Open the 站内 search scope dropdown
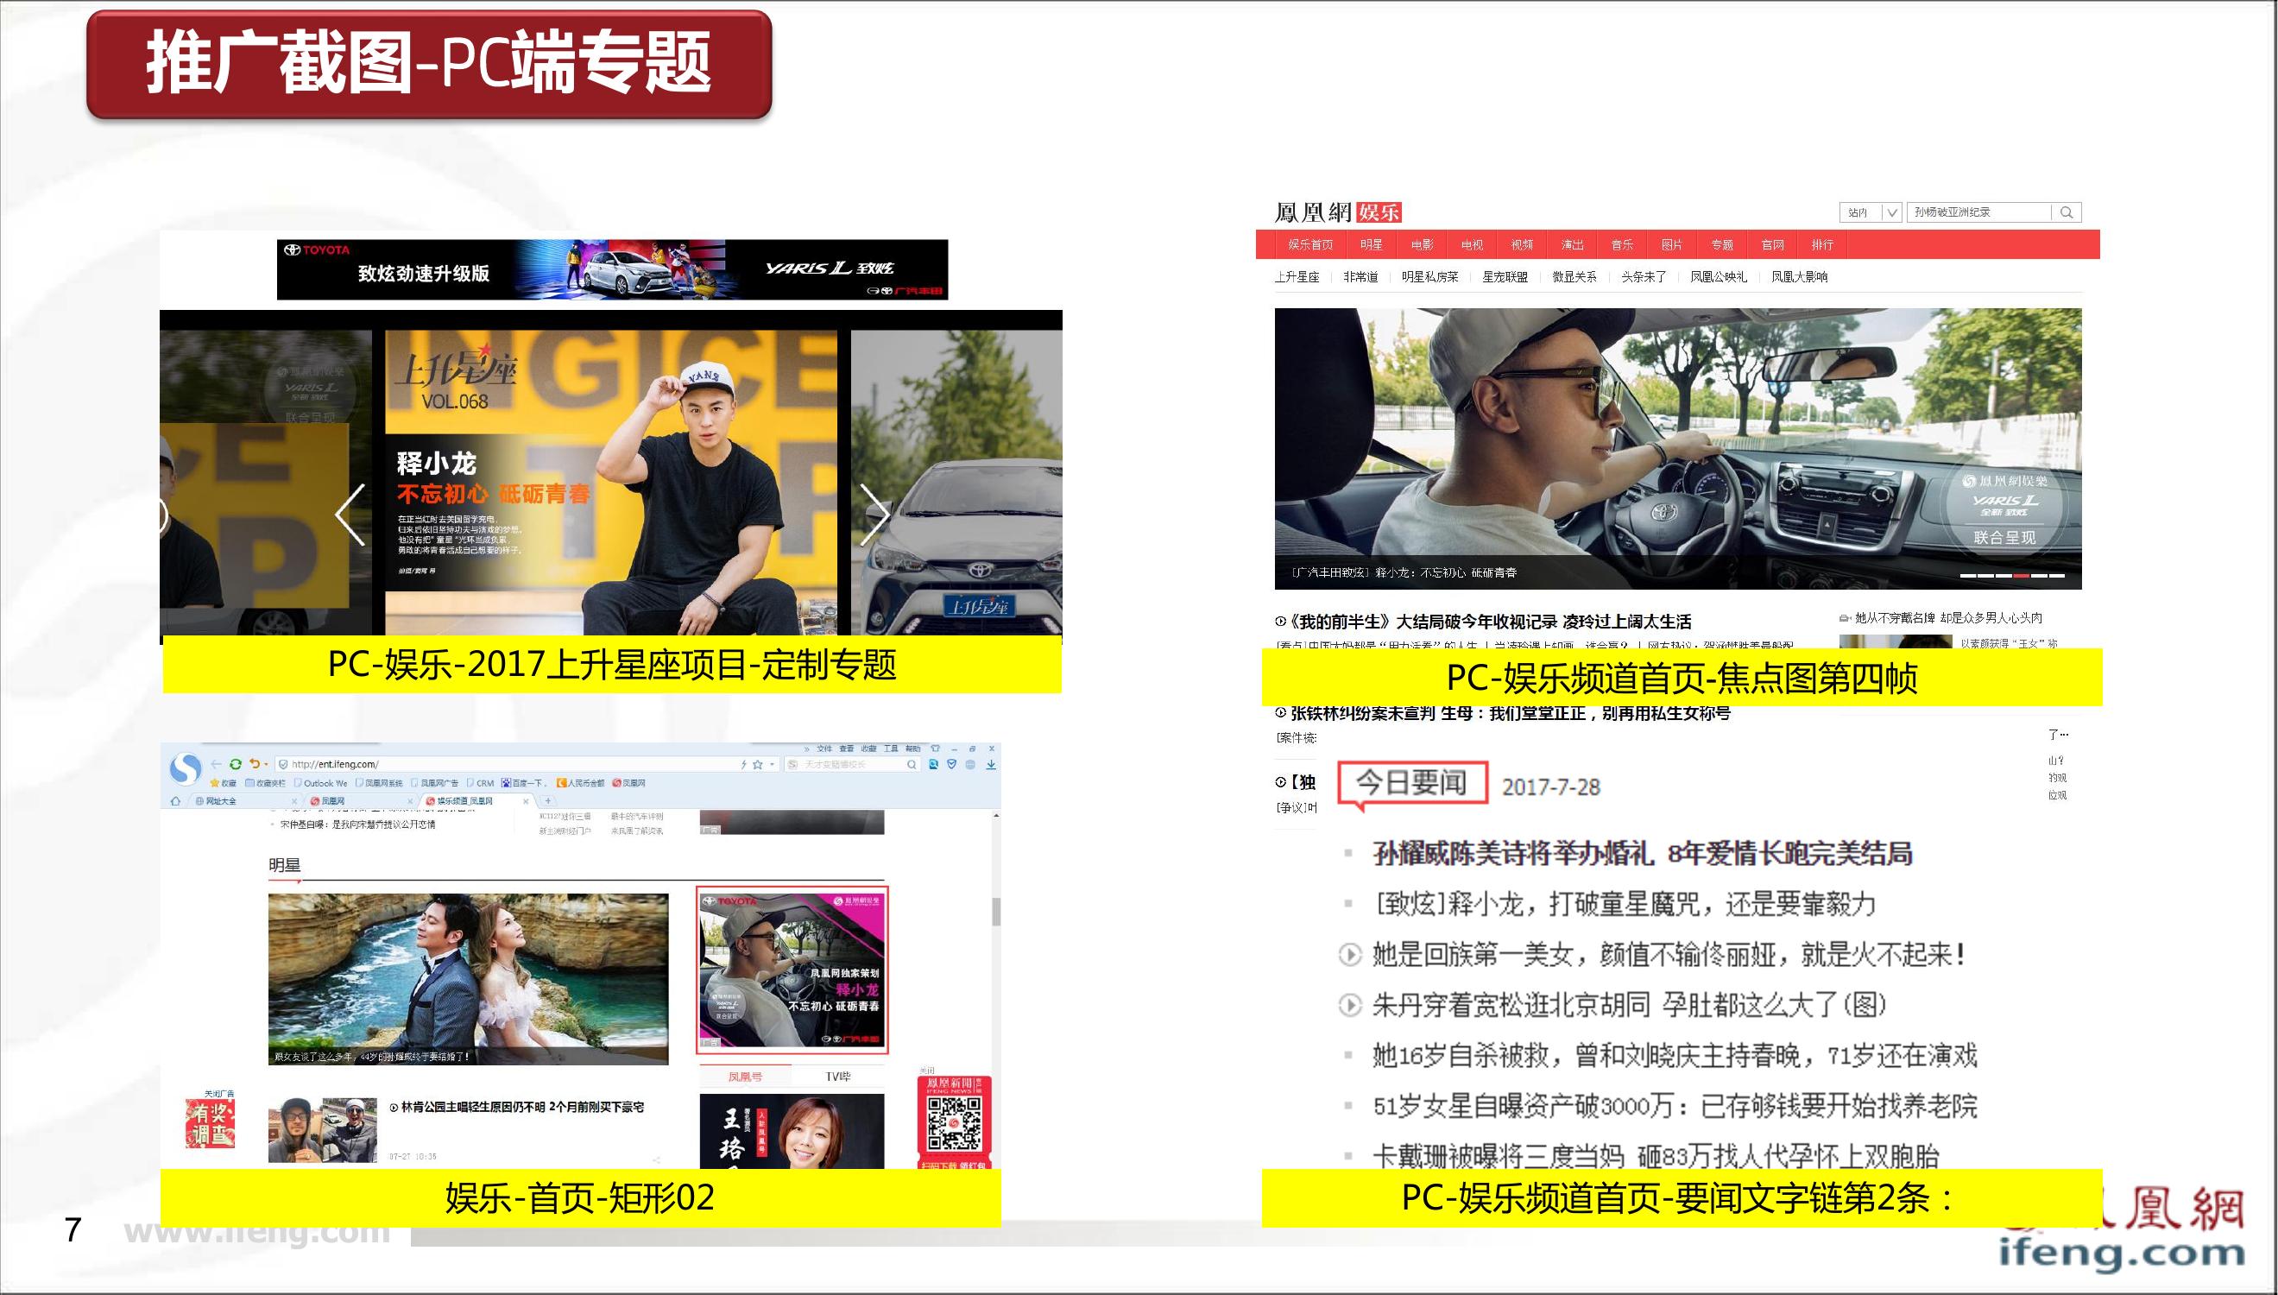This screenshot has height=1295, width=2278. pyautogui.click(x=1871, y=212)
